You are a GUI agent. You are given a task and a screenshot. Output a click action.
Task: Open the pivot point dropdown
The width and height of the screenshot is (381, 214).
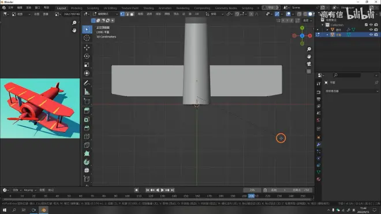point(229,14)
